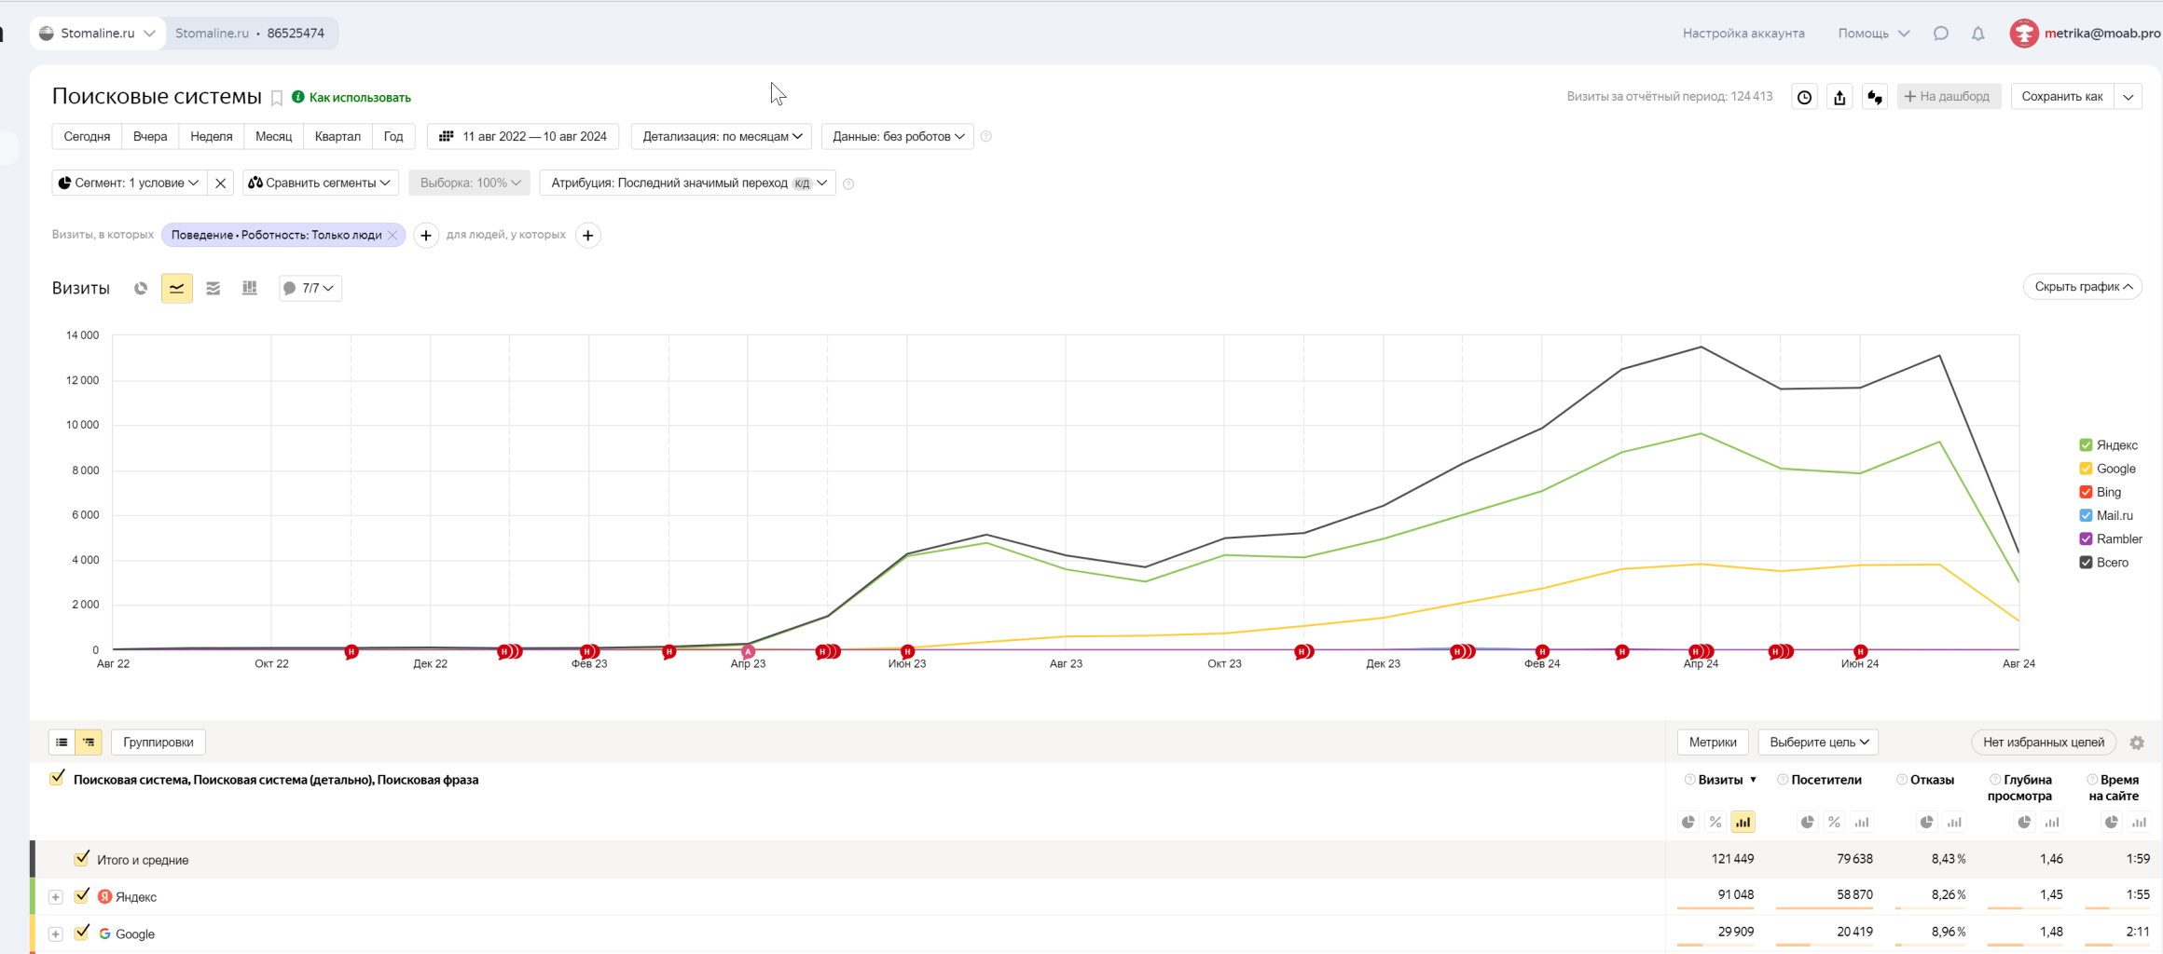Bookmark the Поисковые системы report
The width and height of the screenshot is (2163, 954).
(277, 98)
